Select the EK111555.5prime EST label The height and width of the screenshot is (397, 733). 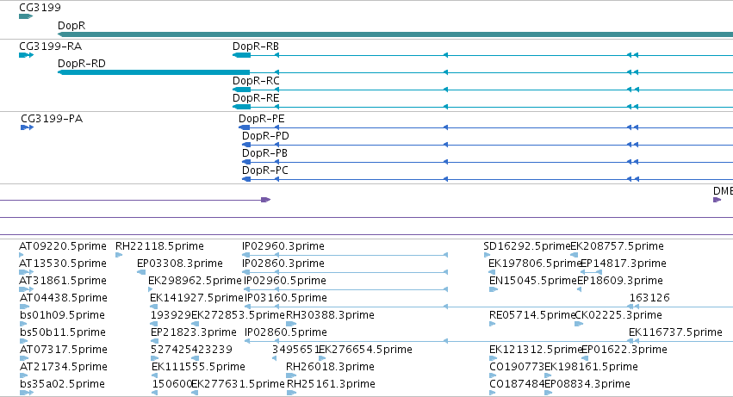[198, 368]
